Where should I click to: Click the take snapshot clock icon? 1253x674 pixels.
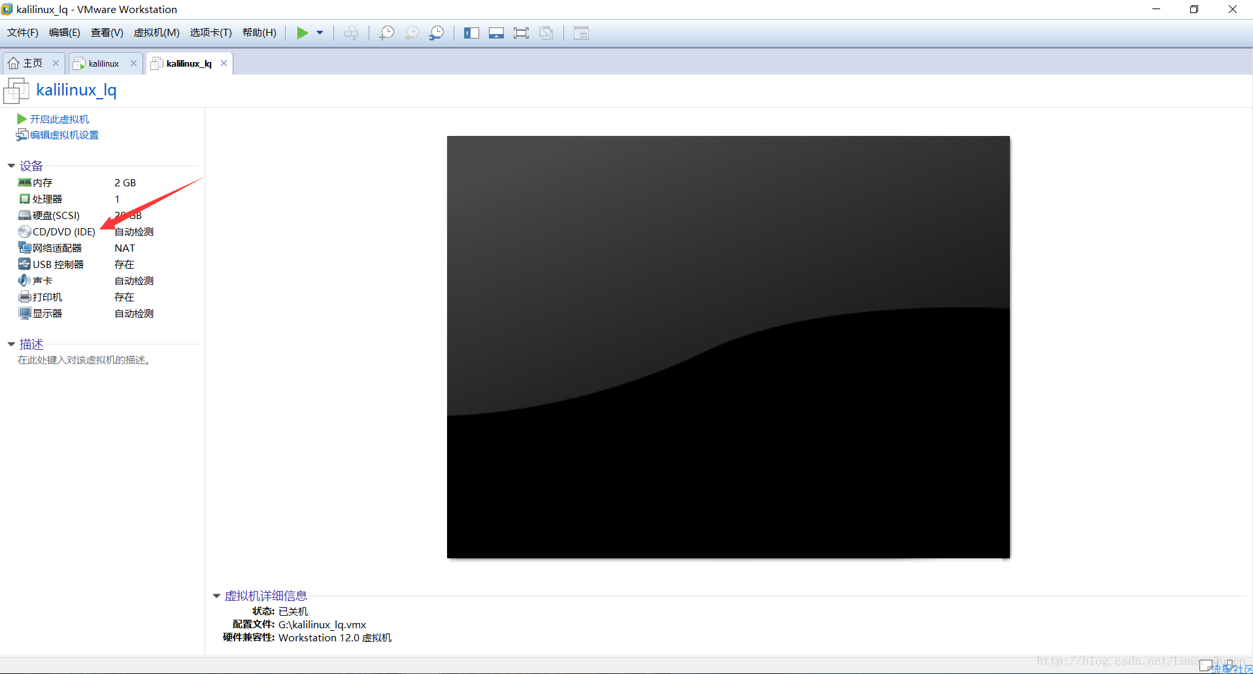(x=386, y=33)
